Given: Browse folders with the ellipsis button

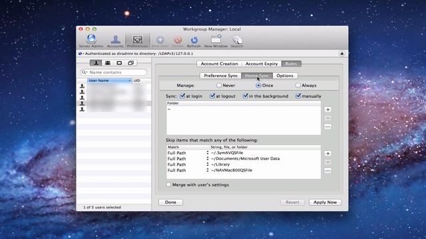Looking at the screenshot, I should (x=327, y=127).
